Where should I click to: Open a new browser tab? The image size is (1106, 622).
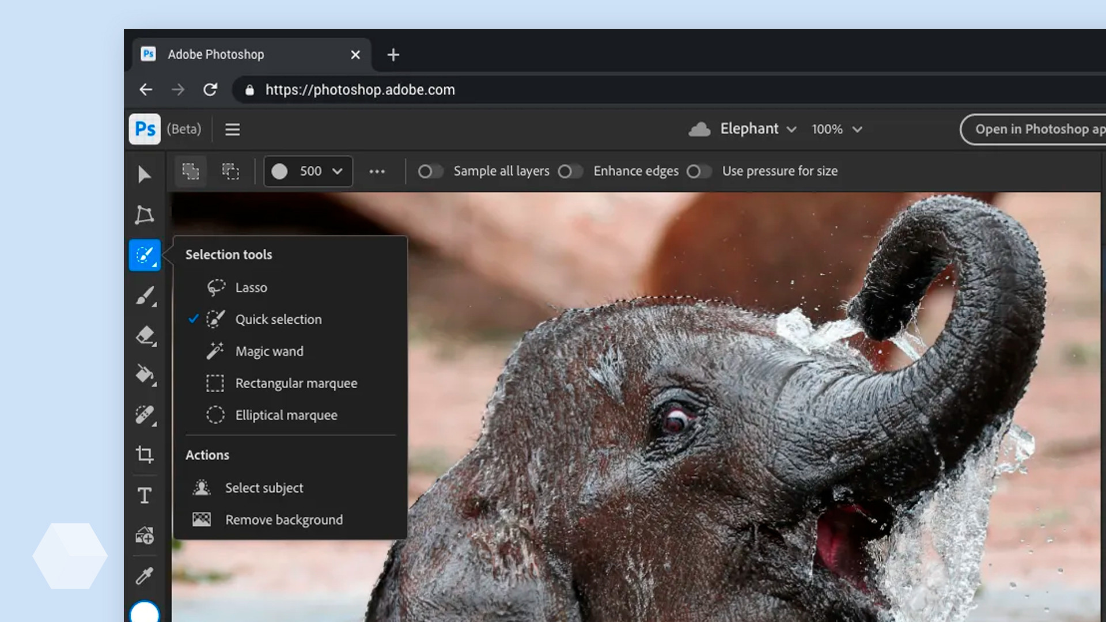393,55
